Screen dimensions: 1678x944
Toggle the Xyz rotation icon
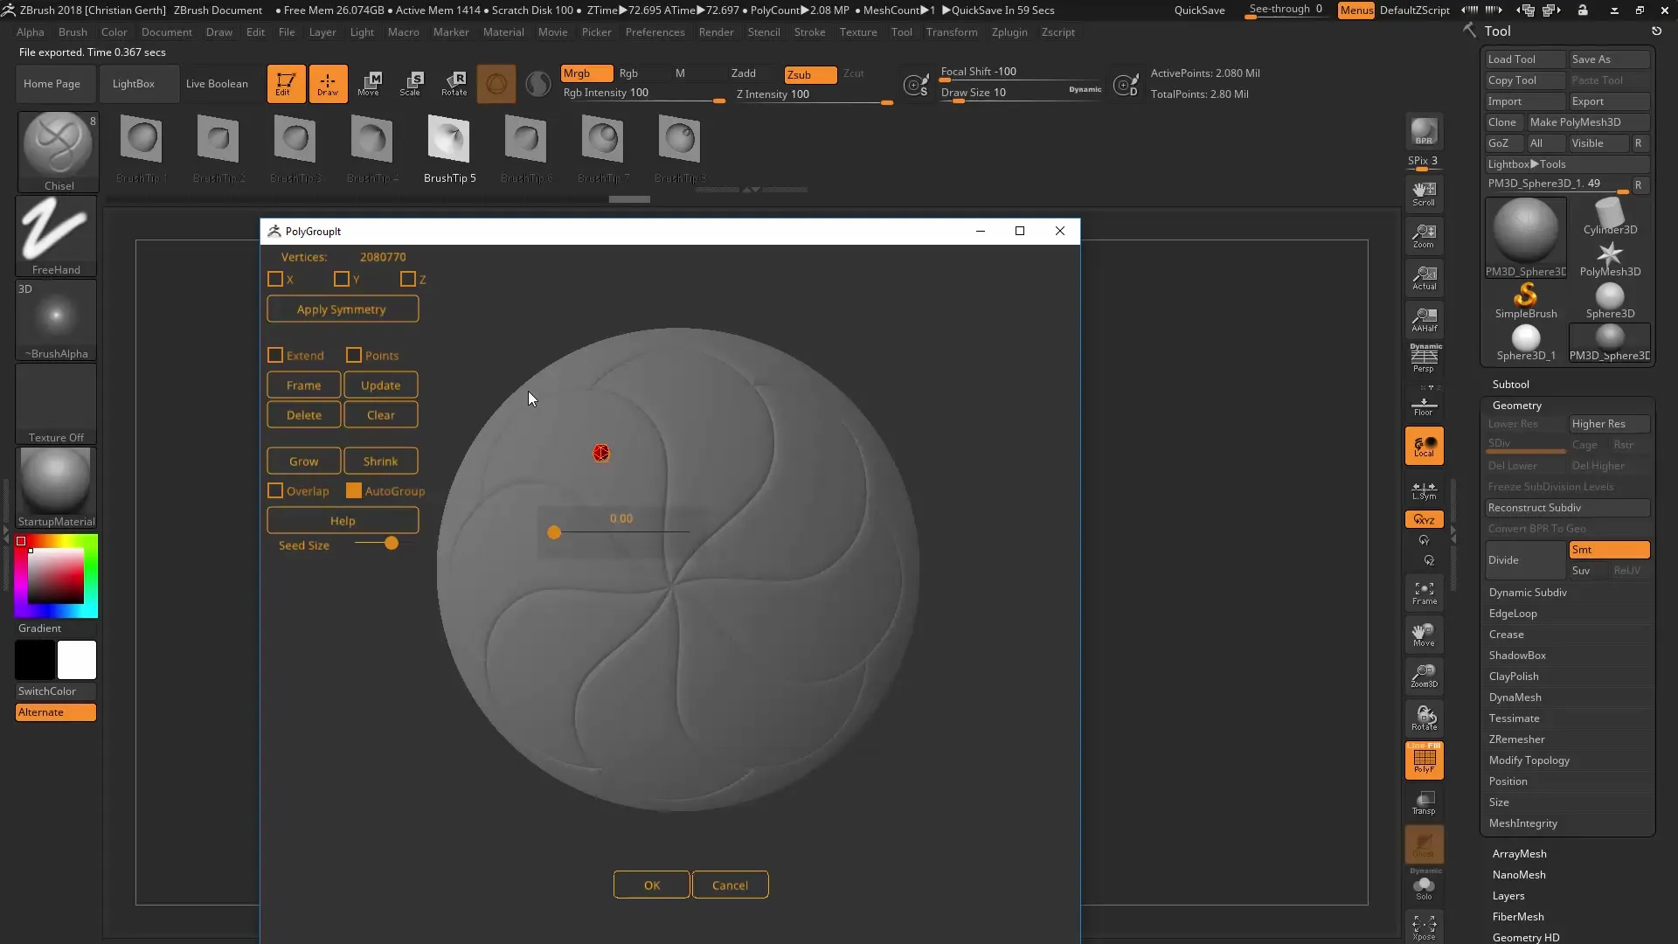(1424, 519)
